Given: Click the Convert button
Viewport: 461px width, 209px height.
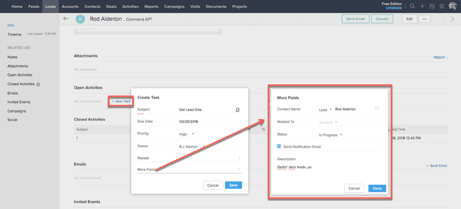Looking at the screenshot, I should [382, 19].
